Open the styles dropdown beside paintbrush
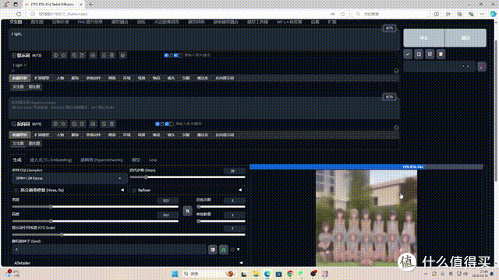499x280 pixels. point(439,66)
